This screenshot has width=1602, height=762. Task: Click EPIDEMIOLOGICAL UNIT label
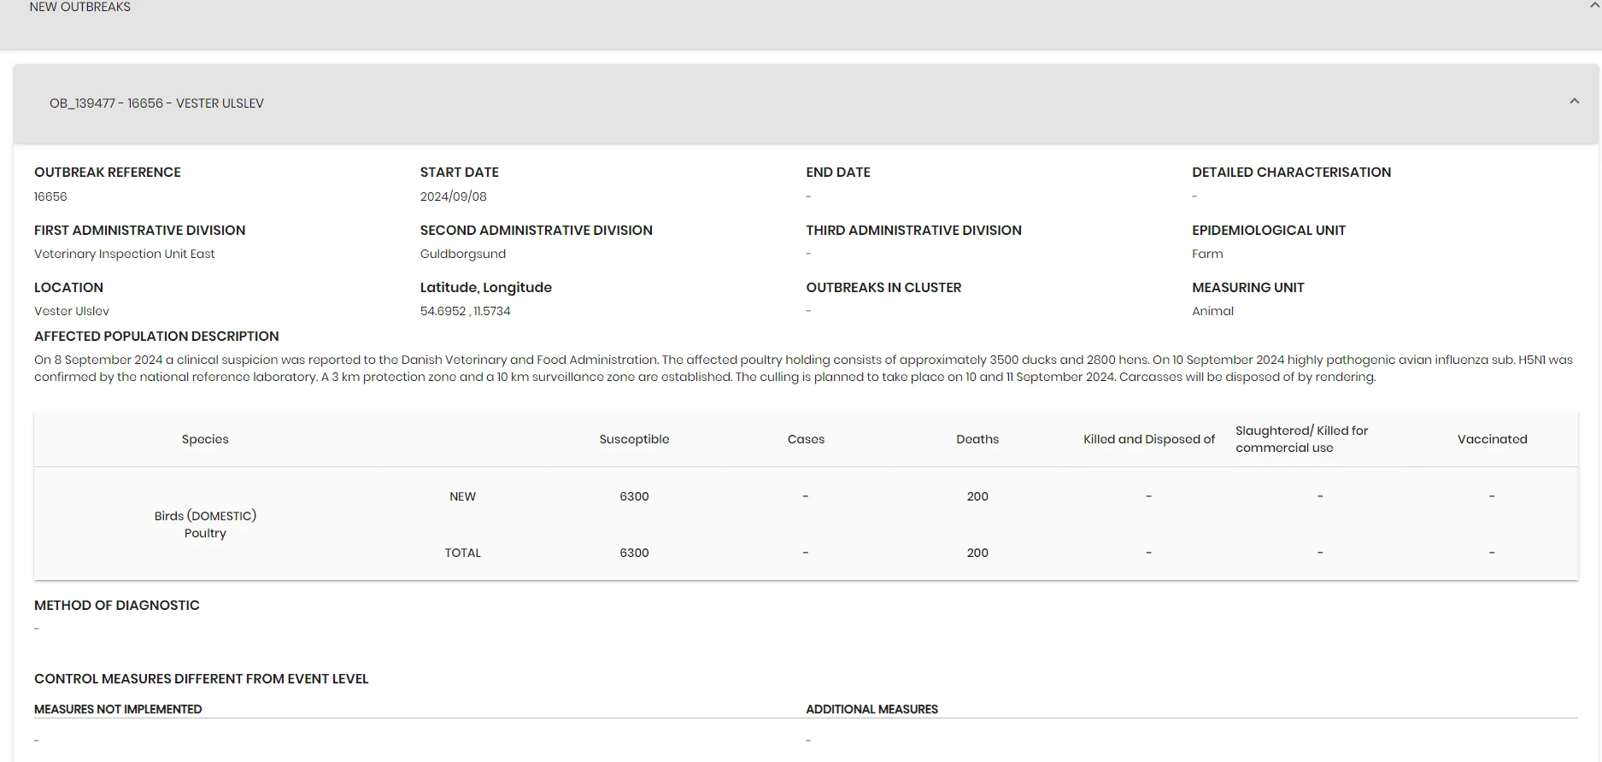(x=1269, y=231)
